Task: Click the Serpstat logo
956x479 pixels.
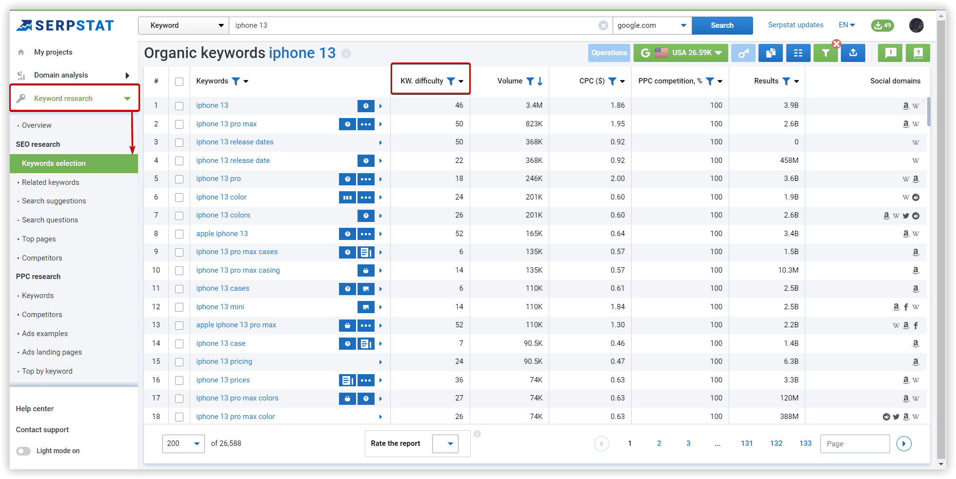Action: (x=65, y=25)
